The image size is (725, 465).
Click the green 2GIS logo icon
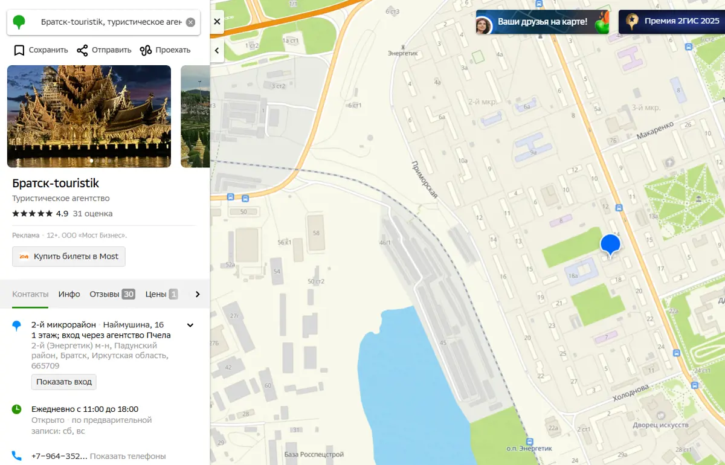tap(20, 22)
